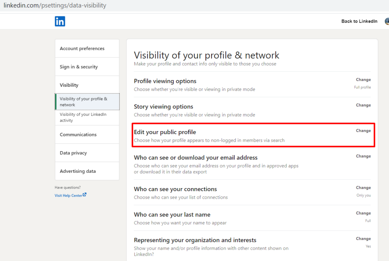This screenshot has height=261, width=389.
Task: Change Story viewing options
Action: click(363, 105)
